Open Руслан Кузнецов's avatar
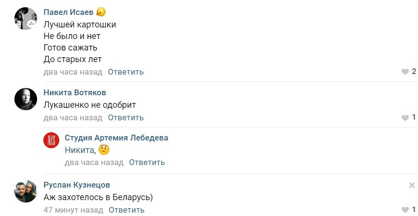The height and width of the screenshot is (216, 418). point(26,191)
